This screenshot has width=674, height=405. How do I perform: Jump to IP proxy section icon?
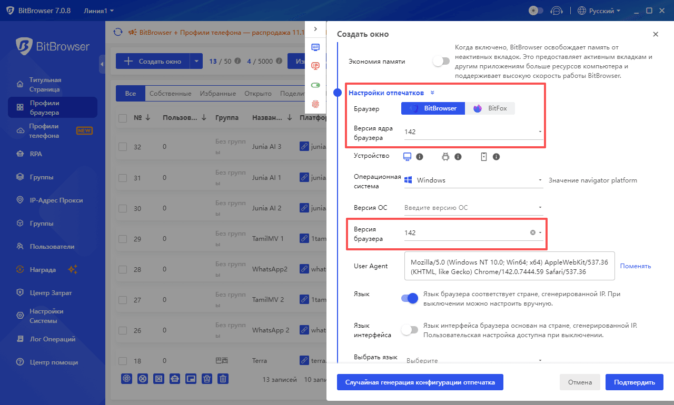pos(315,66)
